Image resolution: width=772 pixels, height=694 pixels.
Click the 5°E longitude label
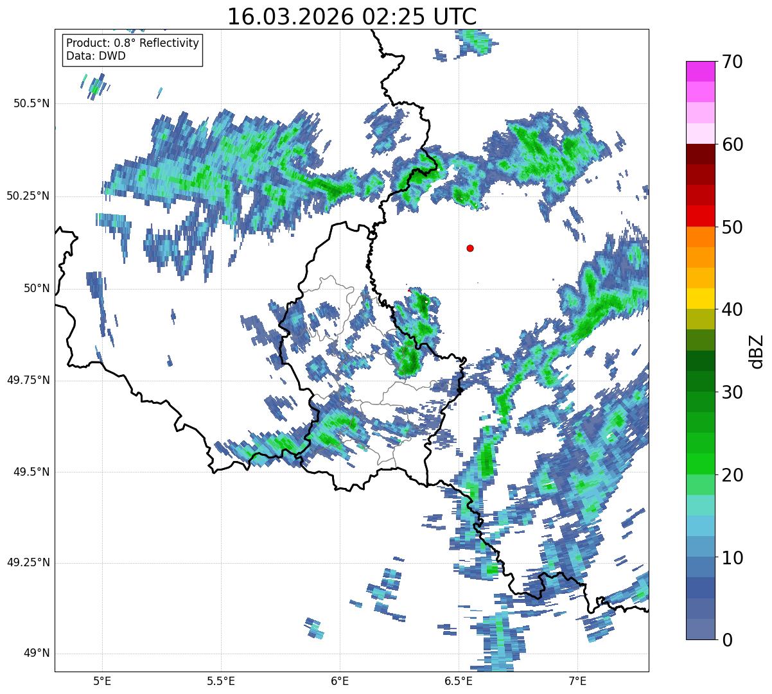point(102,681)
